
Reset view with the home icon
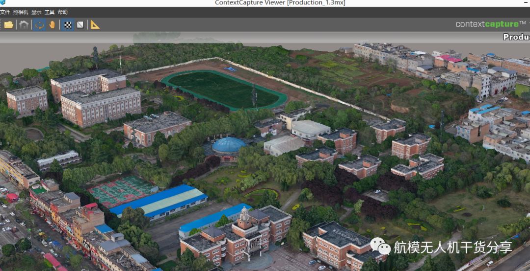click(x=24, y=24)
